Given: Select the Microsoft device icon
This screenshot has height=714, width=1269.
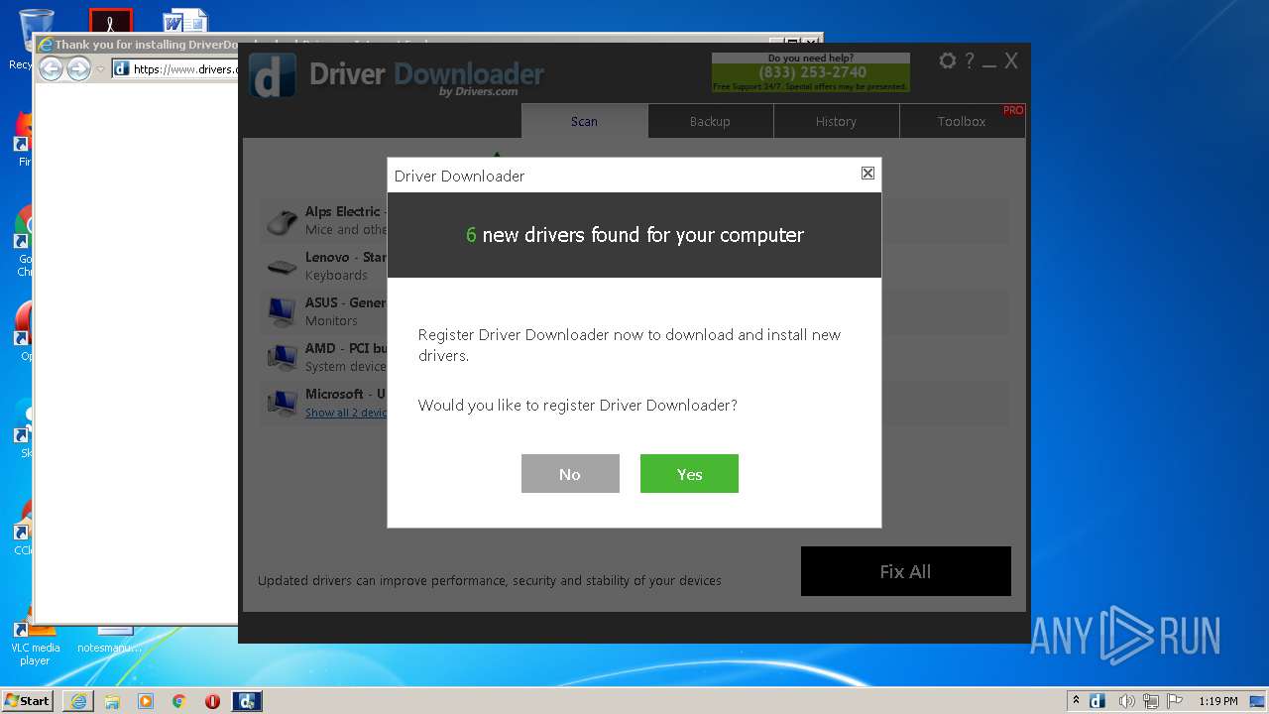Looking at the screenshot, I should [283, 403].
